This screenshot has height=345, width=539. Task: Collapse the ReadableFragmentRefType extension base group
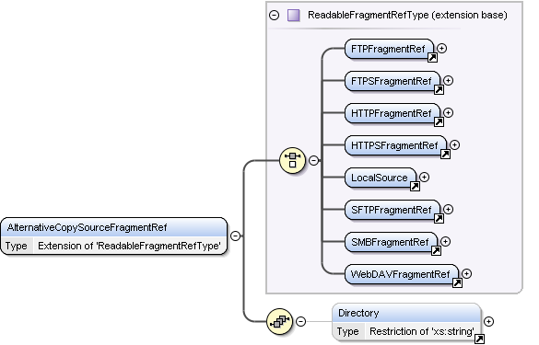(x=274, y=15)
